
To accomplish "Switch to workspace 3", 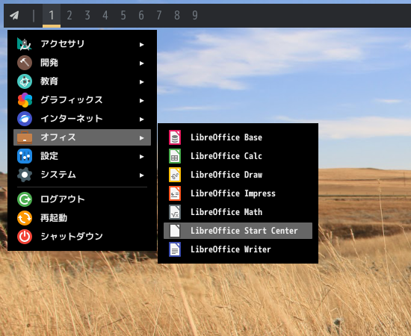I will click(x=87, y=16).
